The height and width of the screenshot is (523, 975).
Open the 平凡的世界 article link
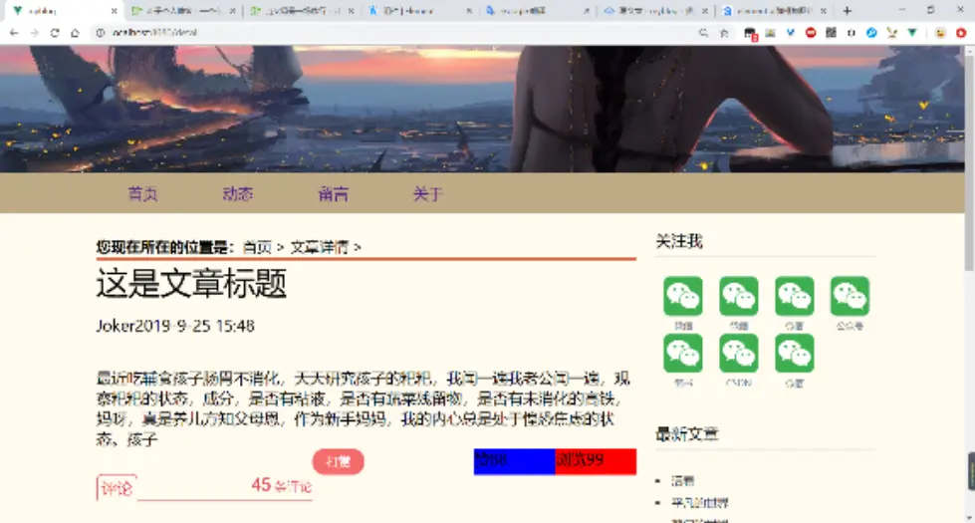pyautogui.click(x=699, y=502)
